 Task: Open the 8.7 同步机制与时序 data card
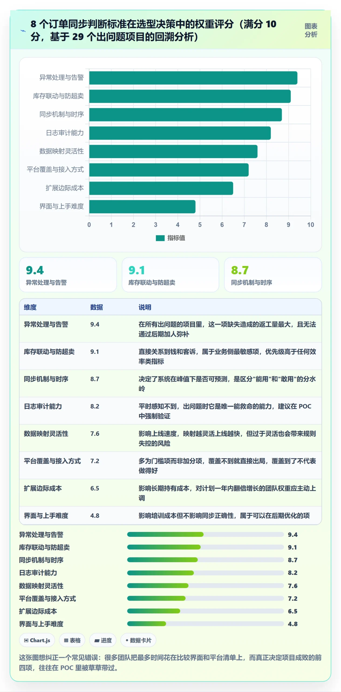[273, 275]
